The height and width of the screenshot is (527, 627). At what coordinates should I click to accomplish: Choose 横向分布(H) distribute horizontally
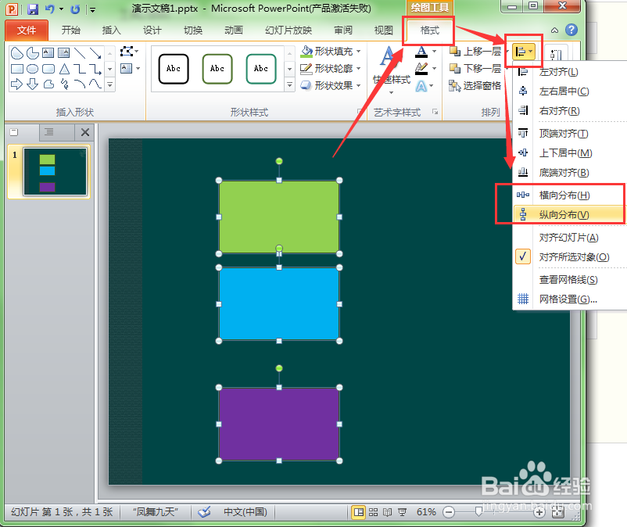point(569,195)
